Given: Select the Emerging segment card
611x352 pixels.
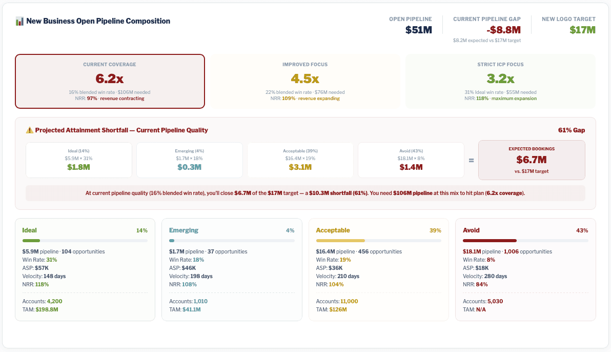Looking at the screenshot, I should [x=232, y=269].
